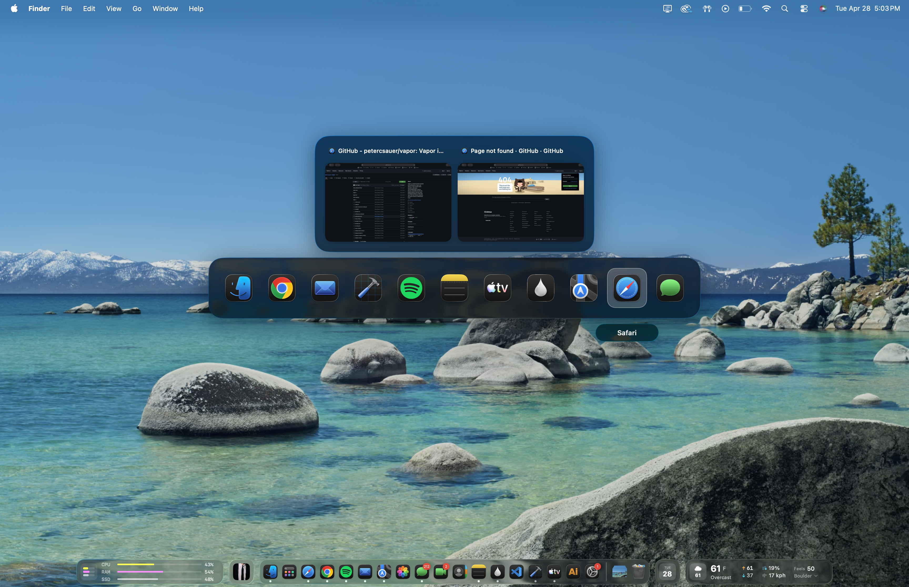Open Control Center in menu bar
The image size is (909, 587).
(x=804, y=8)
